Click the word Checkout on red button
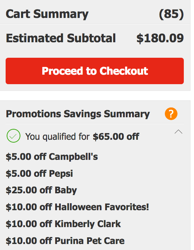 point(124,71)
